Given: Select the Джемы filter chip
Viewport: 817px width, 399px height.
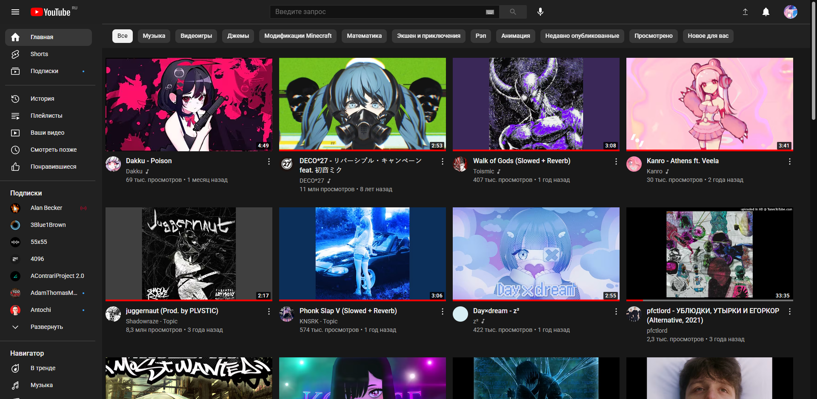Looking at the screenshot, I should point(238,36).
